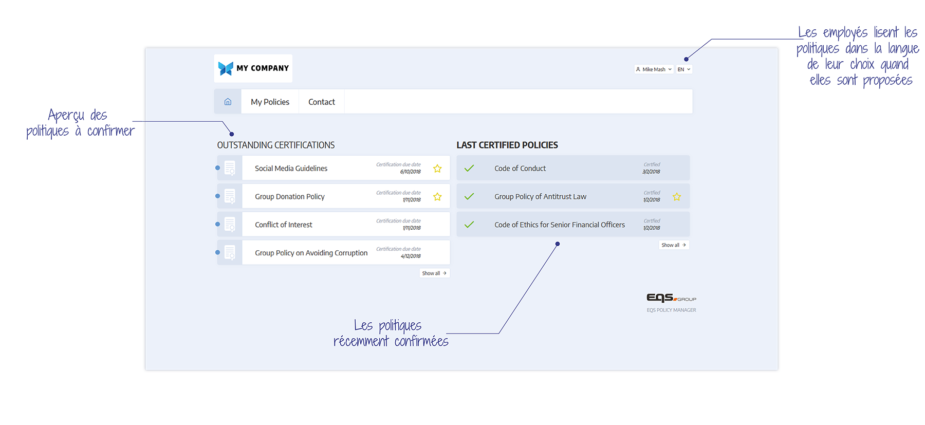Click due date 6/10/2018 on Social Media
The height and width of the screenshot is (425, 925).
[x=410, y=172]
